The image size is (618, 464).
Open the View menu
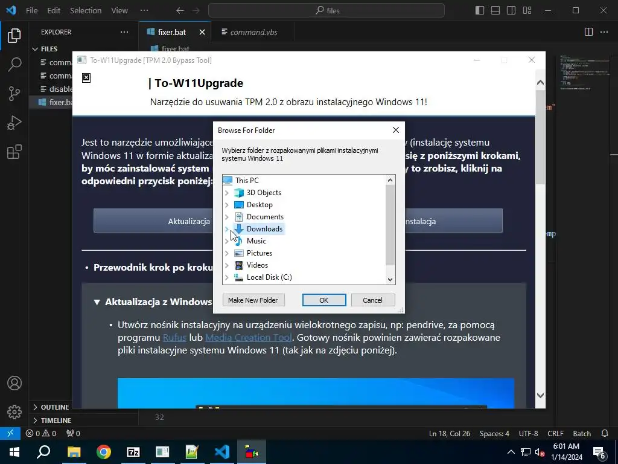pos(119,11)
